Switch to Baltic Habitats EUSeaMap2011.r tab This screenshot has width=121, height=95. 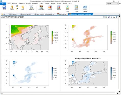pos(44,14)
